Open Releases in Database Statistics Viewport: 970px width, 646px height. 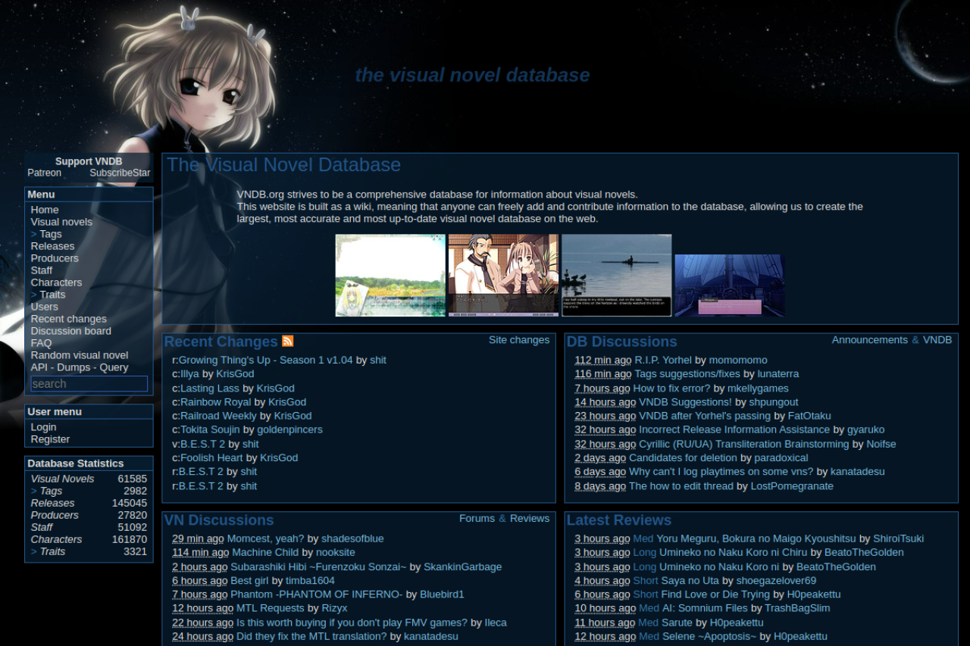point(53,503)
